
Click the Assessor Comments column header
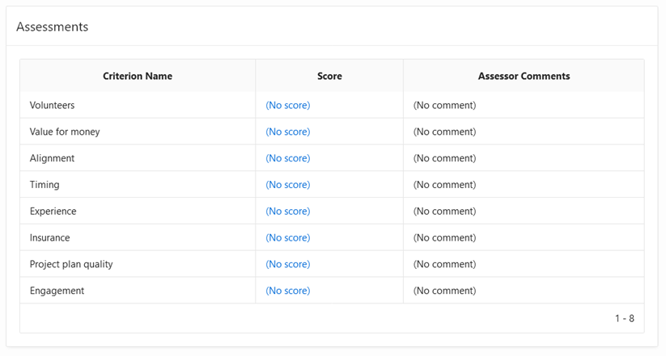pos(524,76)
